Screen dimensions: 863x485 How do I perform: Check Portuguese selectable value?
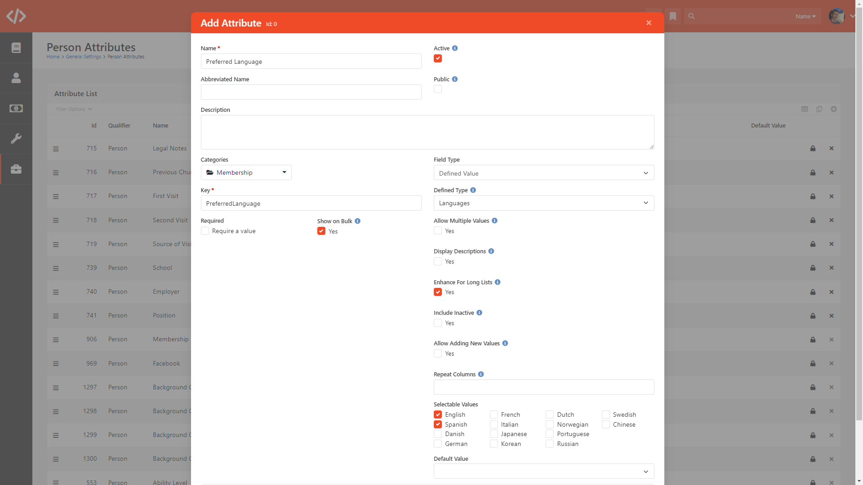tap(550, 434)
